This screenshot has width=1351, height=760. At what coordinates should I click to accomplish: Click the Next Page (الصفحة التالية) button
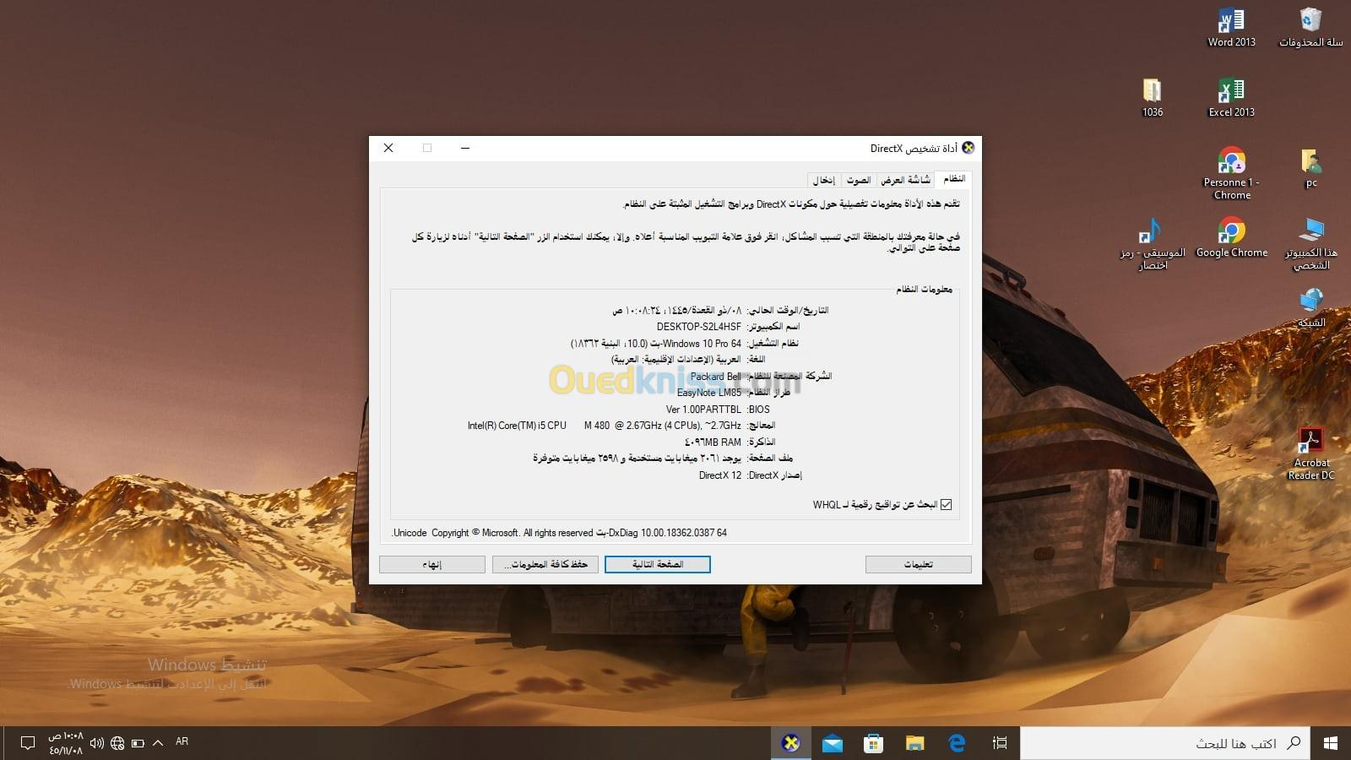tap(658, 564)
